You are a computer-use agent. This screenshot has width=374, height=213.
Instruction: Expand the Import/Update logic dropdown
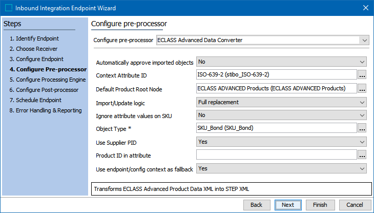coord(281,102)
